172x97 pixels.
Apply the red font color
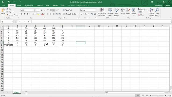click(42, 14)
